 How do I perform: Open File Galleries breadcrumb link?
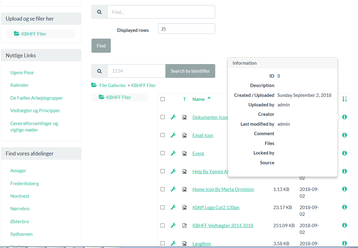(112, 85)
